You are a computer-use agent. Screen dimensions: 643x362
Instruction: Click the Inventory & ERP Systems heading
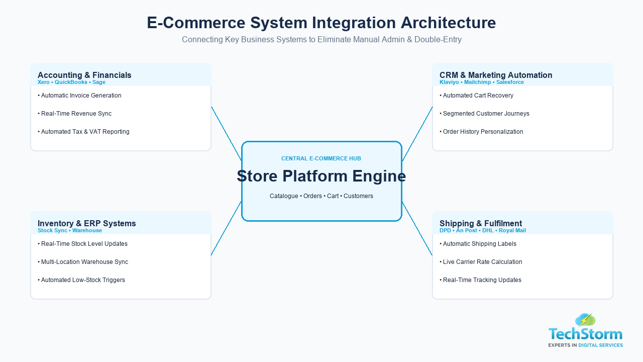pyautogui.click(x=86, y=223)
